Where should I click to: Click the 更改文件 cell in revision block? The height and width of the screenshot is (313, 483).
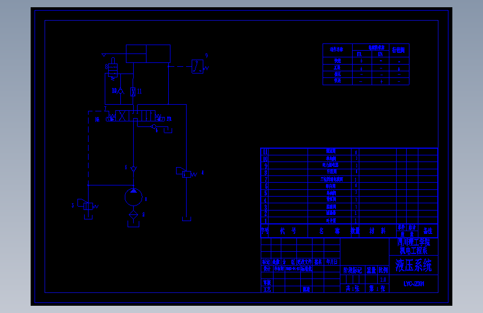pos(305,262)
